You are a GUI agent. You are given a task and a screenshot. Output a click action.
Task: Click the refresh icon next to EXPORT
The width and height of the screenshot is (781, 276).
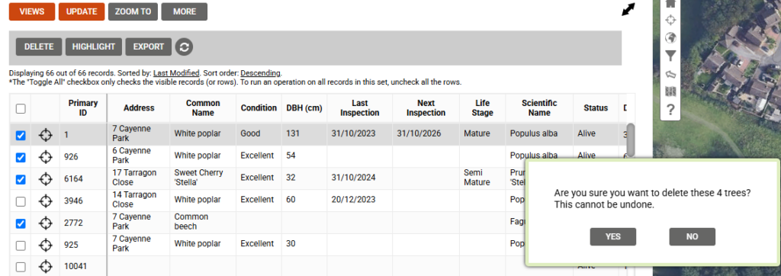(185, 47)
